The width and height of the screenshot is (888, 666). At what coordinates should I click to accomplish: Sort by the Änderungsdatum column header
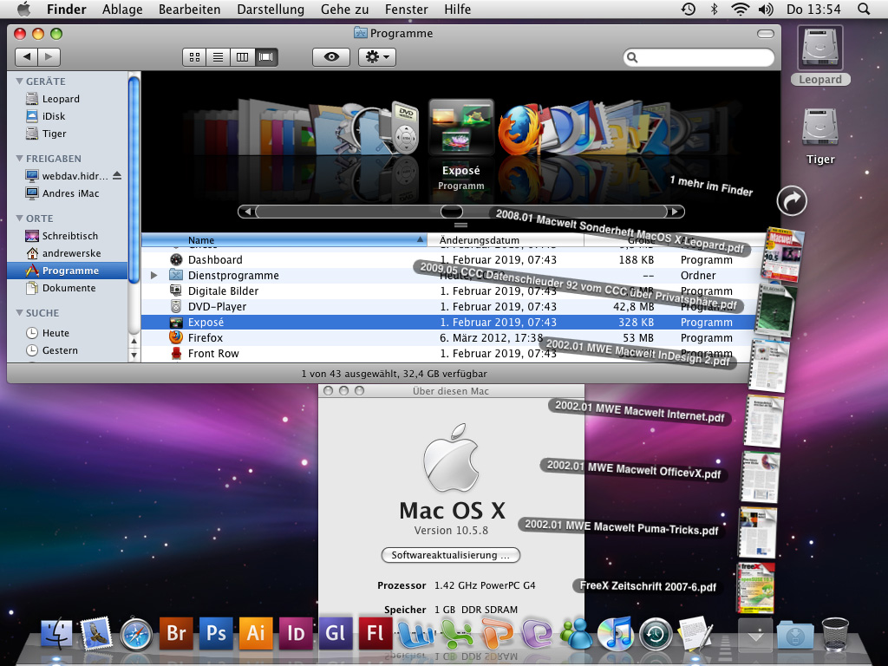click(x=506, y=240)
